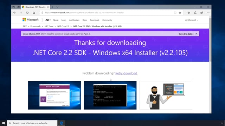Open the Downloads menu item
This screenshot has height=126, width=225.
95,20
